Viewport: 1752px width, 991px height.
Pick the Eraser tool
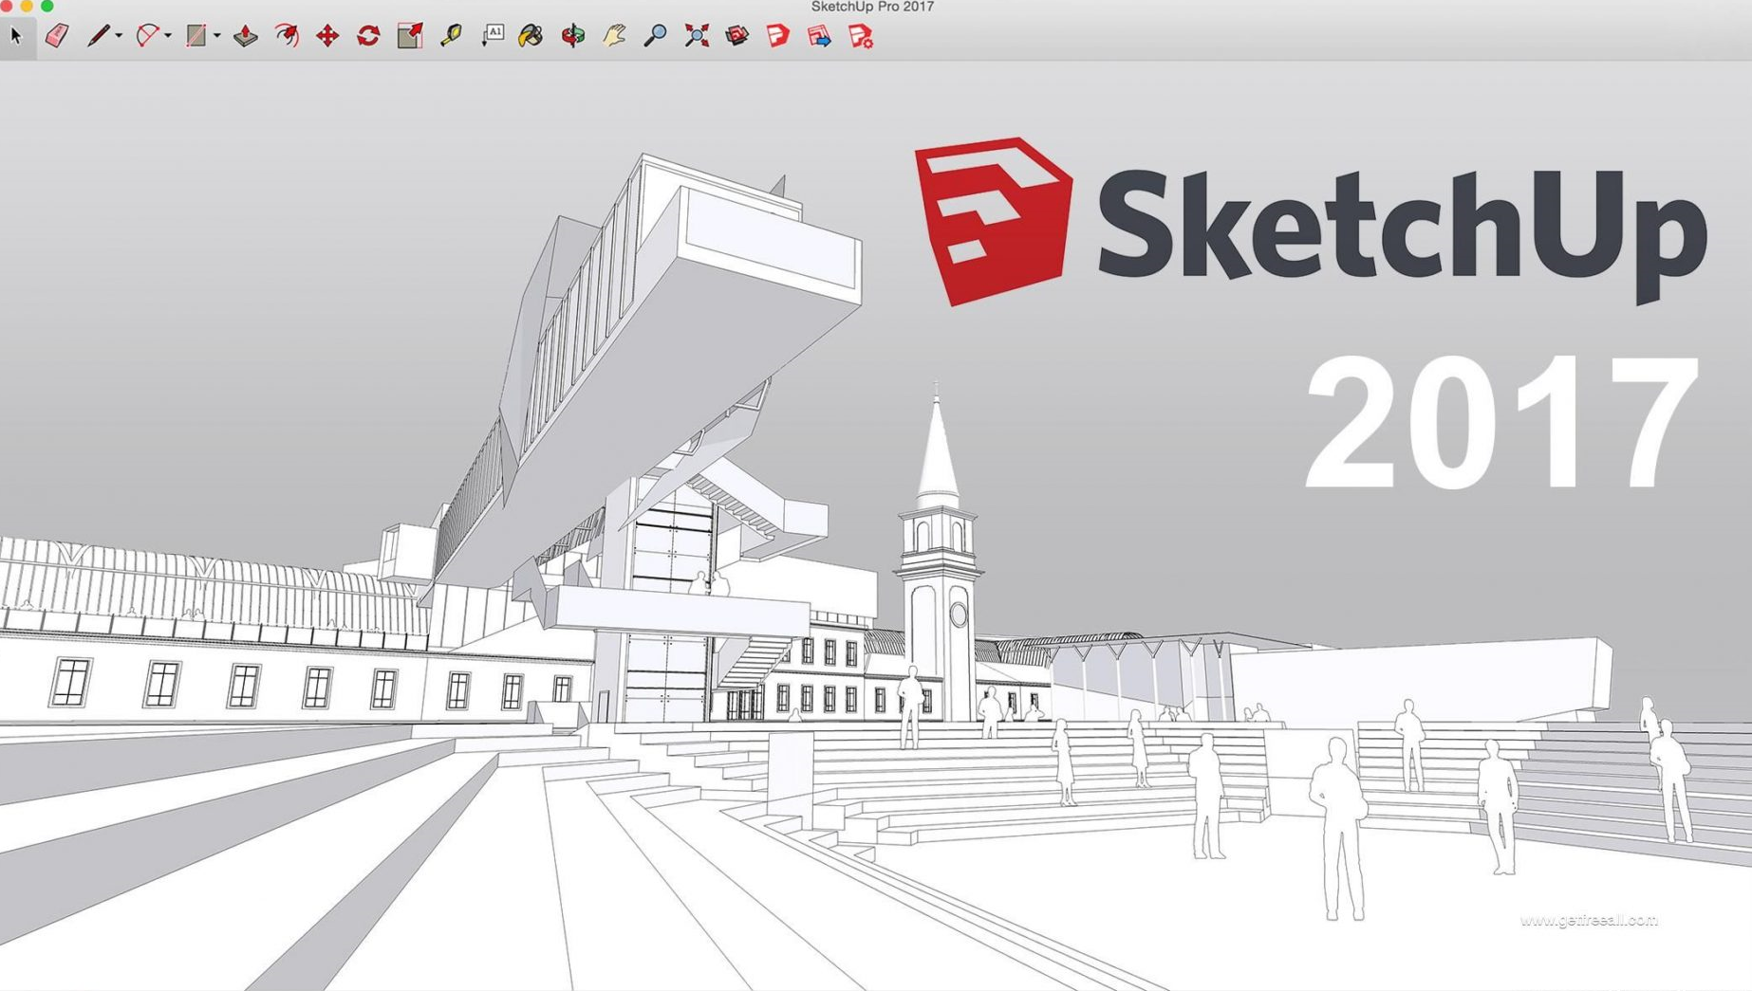pyautogui.click(x=57, y=36)
